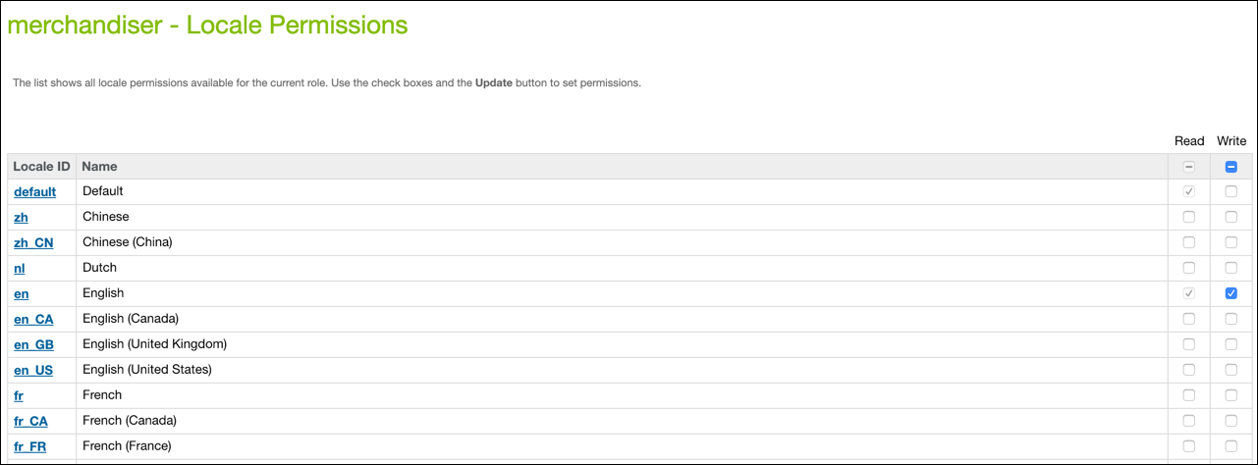Enable Read permission for French (France)
The image size is (1258, 465).
tap(1189, 446)
